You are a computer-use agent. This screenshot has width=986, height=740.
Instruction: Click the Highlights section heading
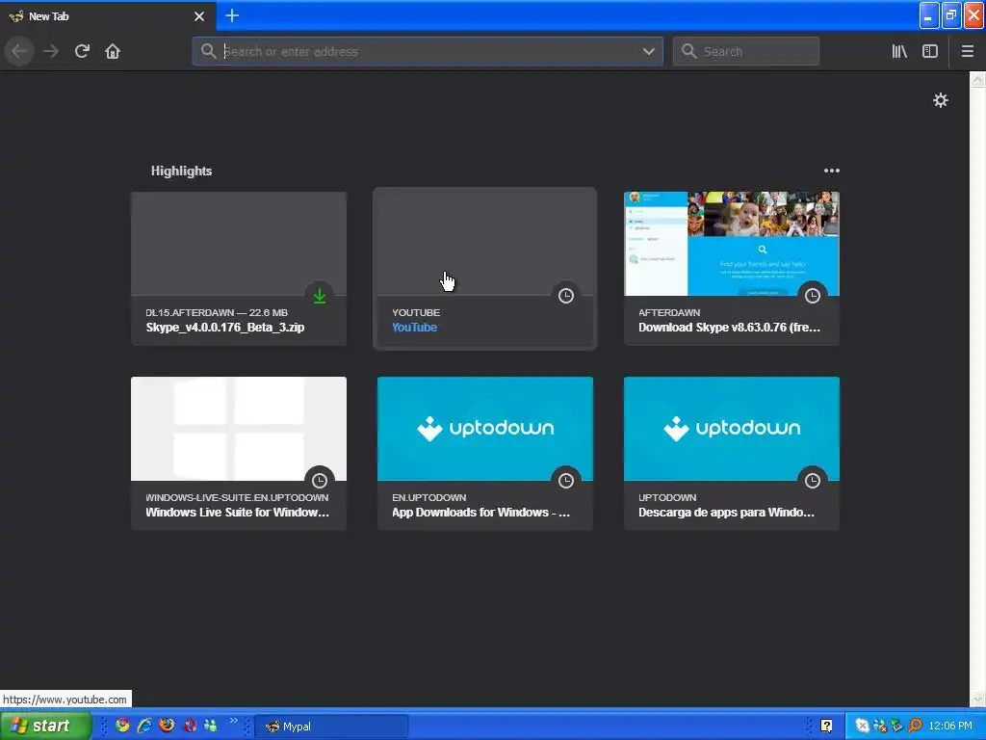[181, 172]
